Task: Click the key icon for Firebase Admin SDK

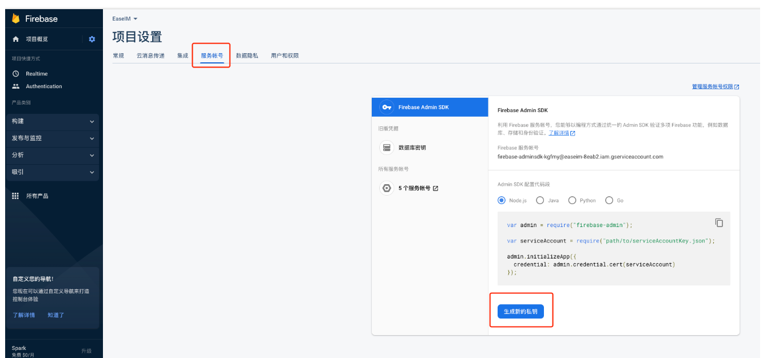Action: point(387,107)
